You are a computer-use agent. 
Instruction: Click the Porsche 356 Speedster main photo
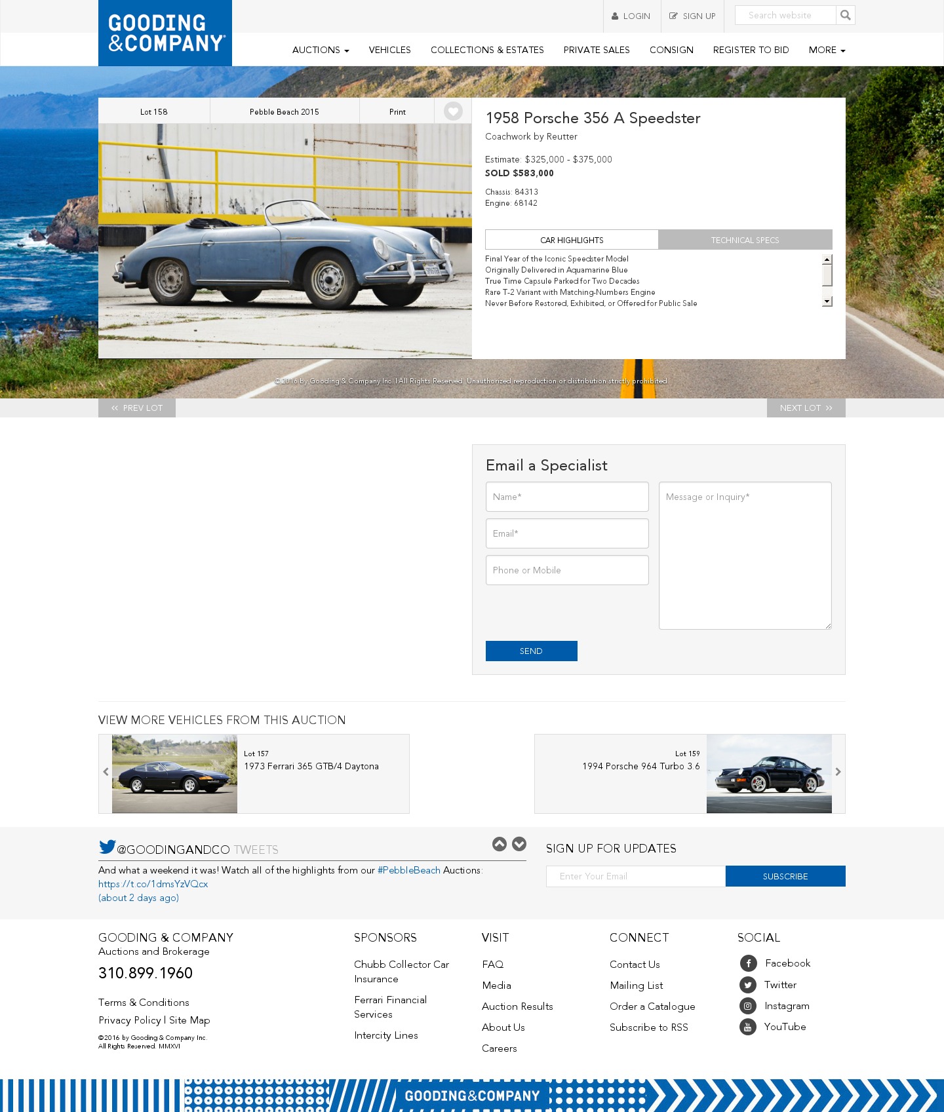tap(285, 241)
